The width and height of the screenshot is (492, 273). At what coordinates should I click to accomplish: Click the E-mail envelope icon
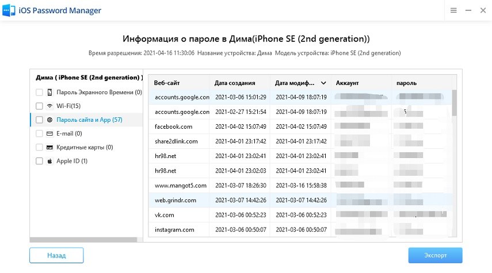click(49, 133)
